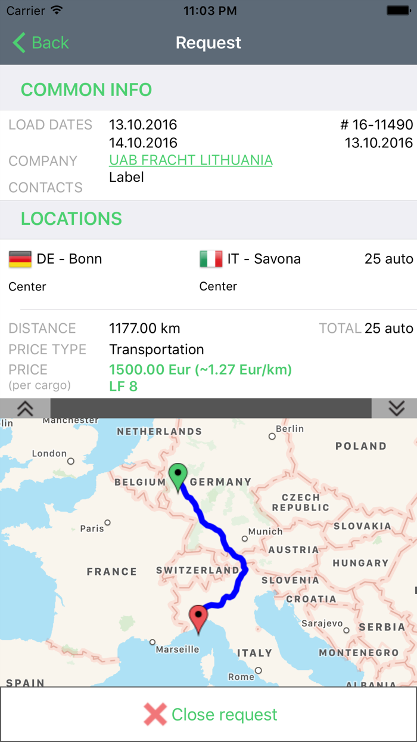Expand the CONTACTS row details

coord(46,187)
